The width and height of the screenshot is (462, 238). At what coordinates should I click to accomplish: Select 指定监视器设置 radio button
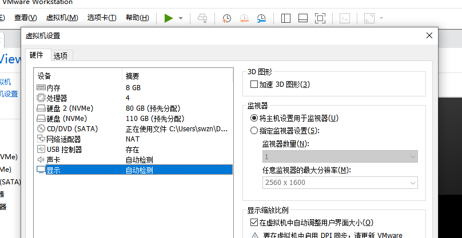(x=254, y=131)
